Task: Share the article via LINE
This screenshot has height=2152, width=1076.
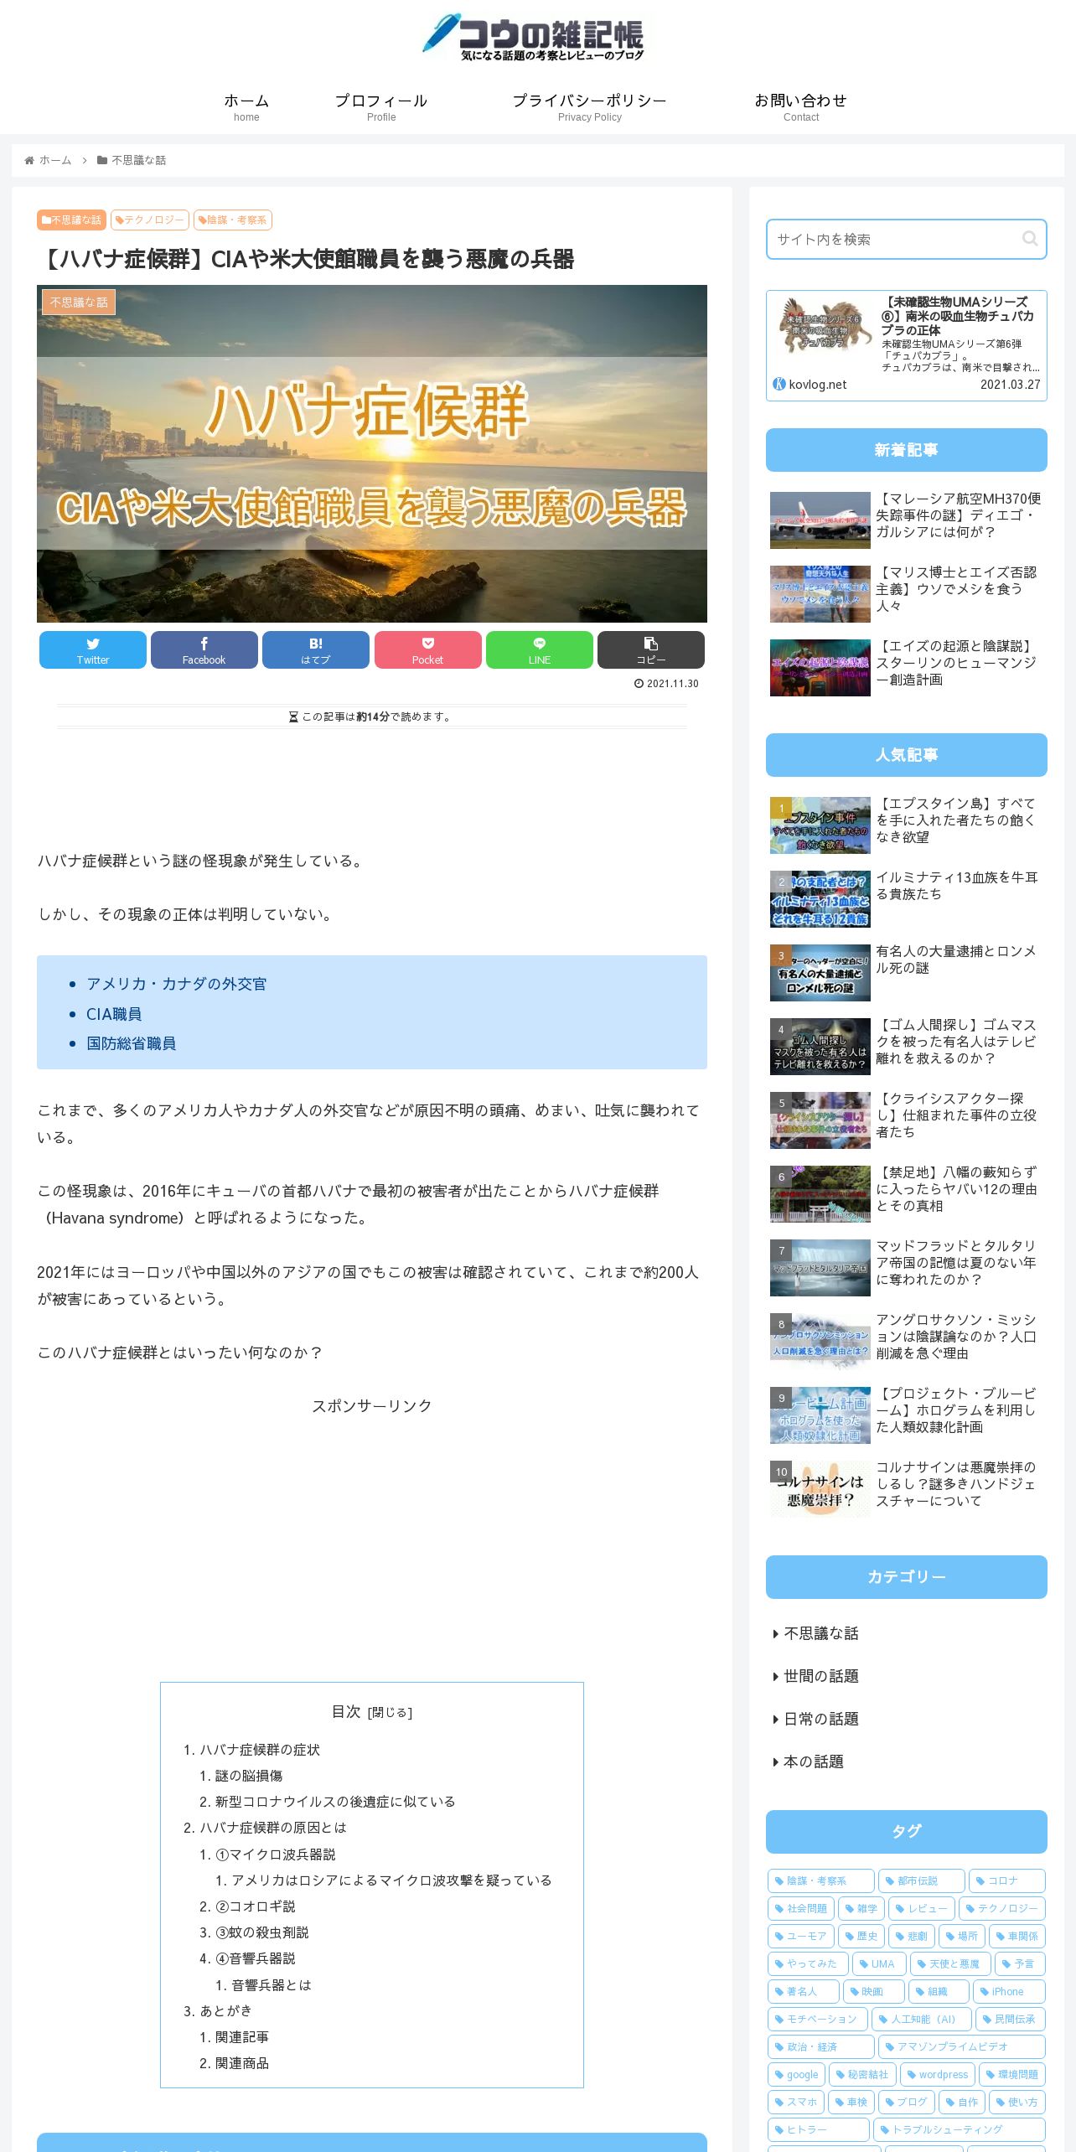Action: pyautogui.click(x=540, y=649)
